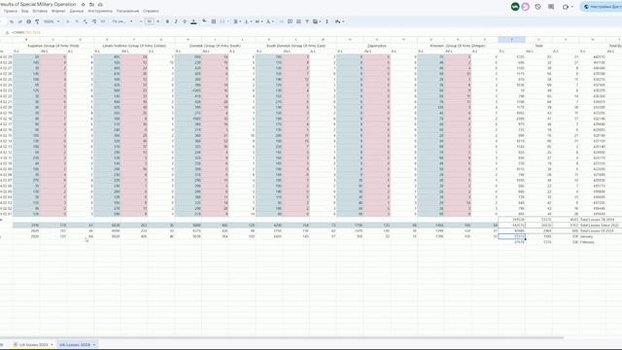622x350 pixels.
Task: Format selection as currency
Action: 68,21
